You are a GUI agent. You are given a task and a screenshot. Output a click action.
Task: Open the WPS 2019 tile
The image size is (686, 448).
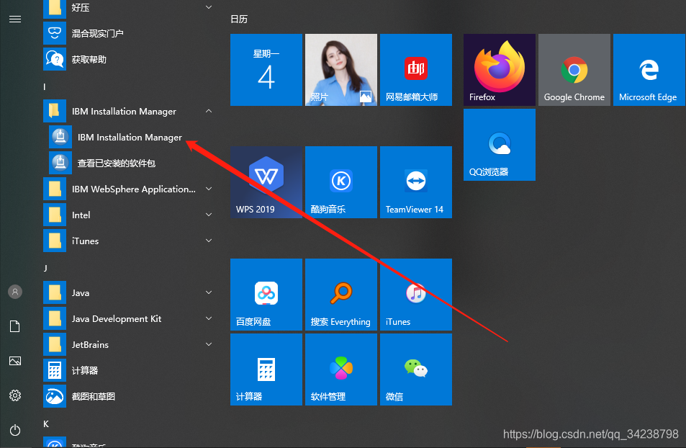click(x=266, y=182)
